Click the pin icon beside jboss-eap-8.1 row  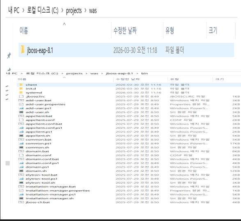(x=9, y=55)
